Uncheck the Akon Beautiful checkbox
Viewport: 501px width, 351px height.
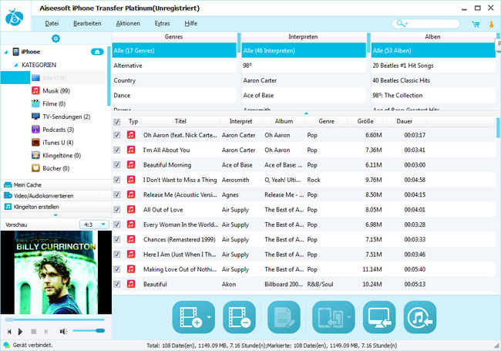[117, 284]
